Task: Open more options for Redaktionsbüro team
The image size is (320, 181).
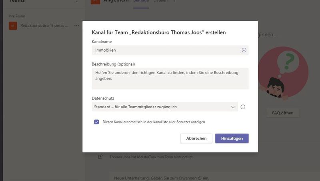Action: click(x=77, y=26)
